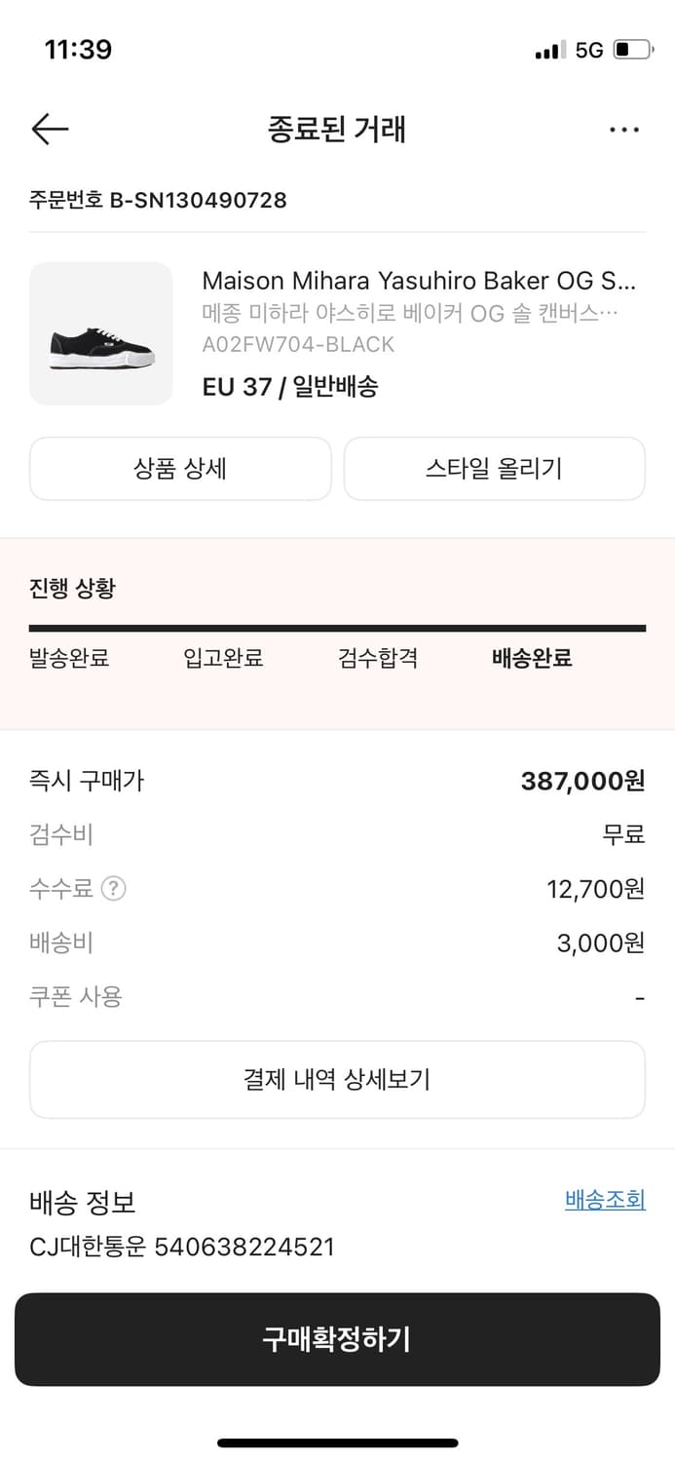Screen dimensions: 675x1462
Task: Open 상품 상세 product detail page
Action: [180, 469]
